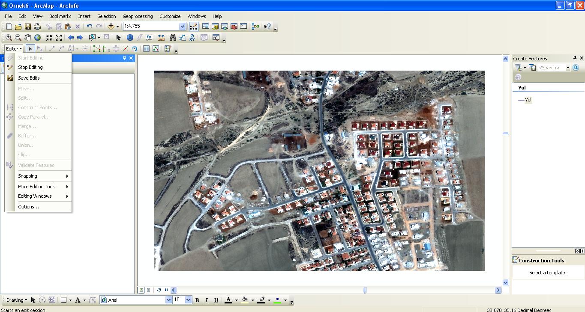Open the map scale dropdown
Image resolution: width=585 pixels, height=312 pixels.
coord(182,27)
